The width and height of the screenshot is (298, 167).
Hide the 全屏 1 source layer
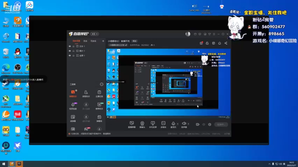[70, 55]
